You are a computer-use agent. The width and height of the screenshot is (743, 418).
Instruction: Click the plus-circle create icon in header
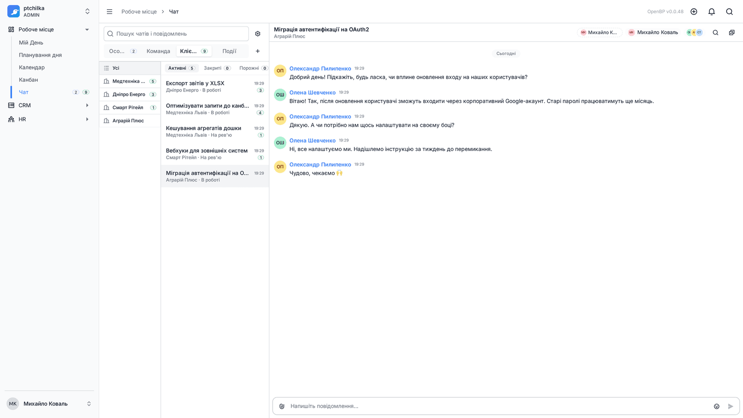click(694, 12)
